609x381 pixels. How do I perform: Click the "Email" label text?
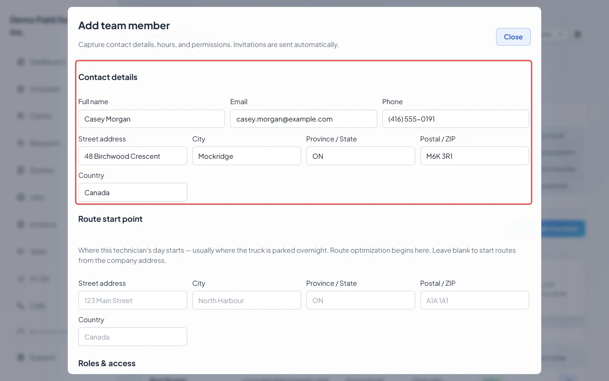point(239,102)
